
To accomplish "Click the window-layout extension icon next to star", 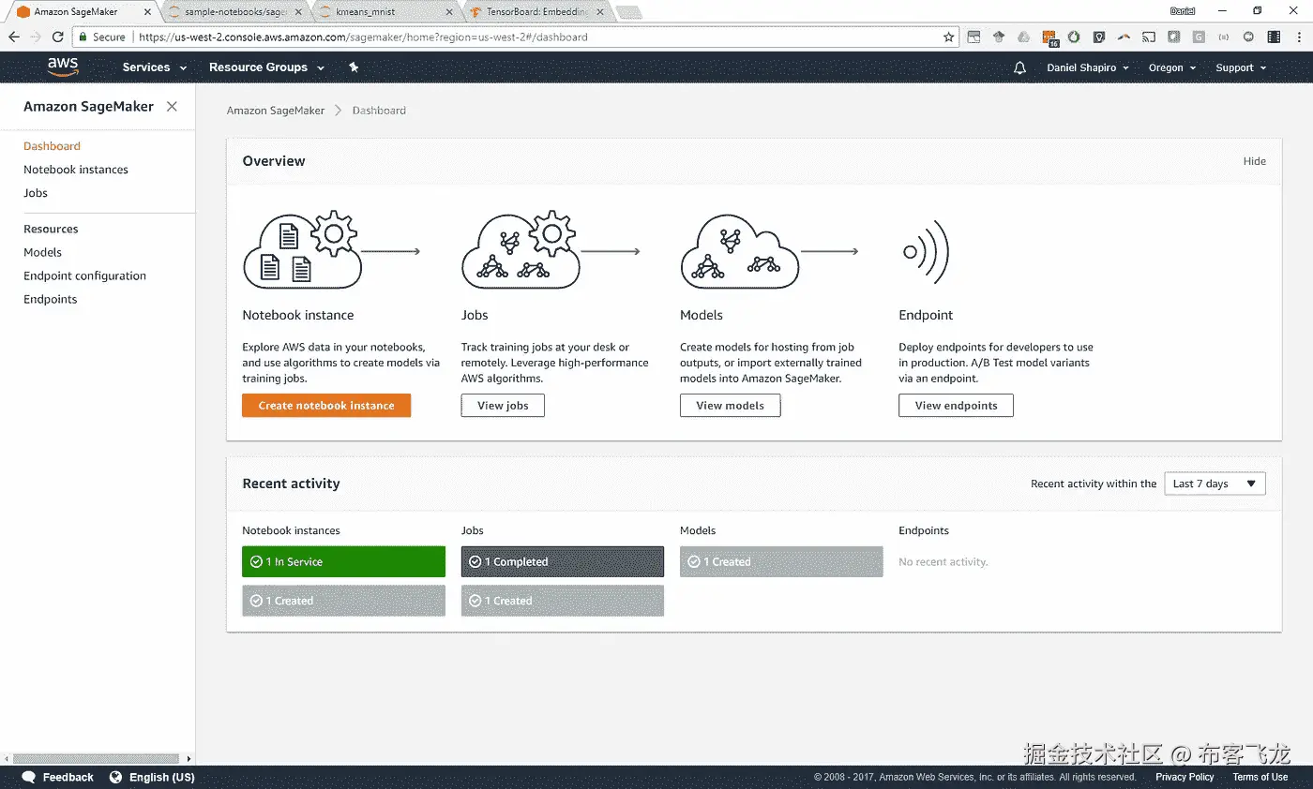I will pyautogui.click(x=973, y=37).
